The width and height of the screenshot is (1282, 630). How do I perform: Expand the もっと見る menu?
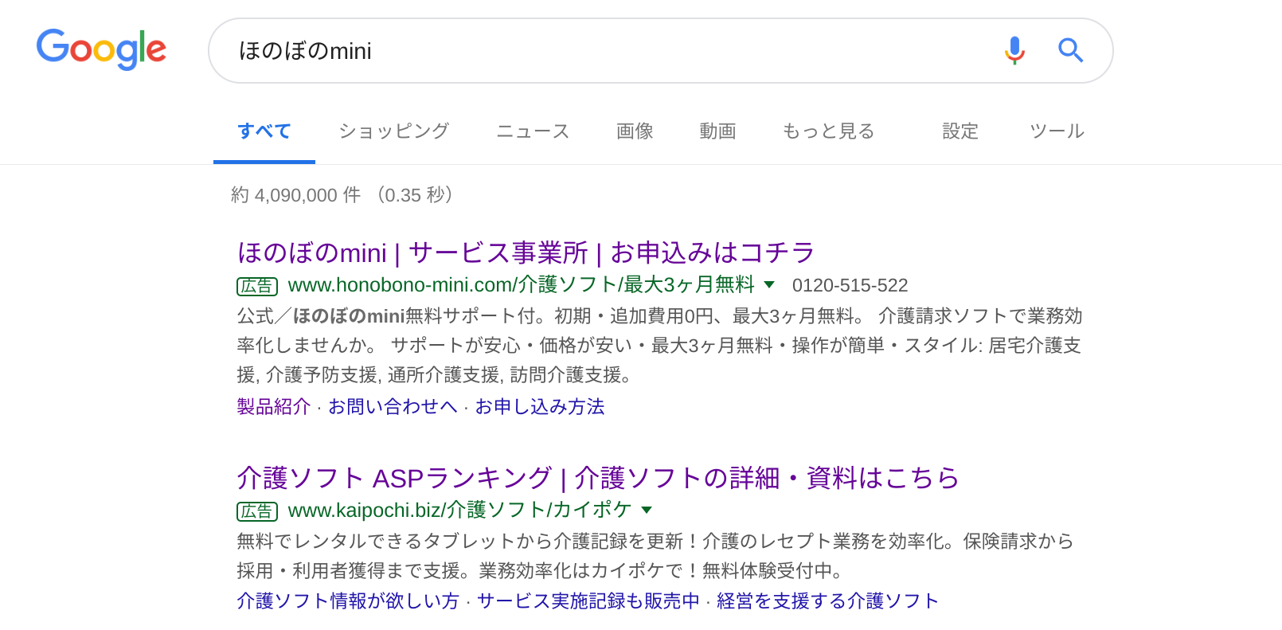828,131
